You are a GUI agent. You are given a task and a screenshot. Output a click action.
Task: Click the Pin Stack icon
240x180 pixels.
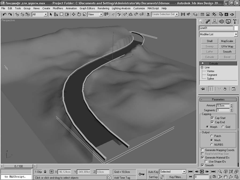[x=203, y=89]
